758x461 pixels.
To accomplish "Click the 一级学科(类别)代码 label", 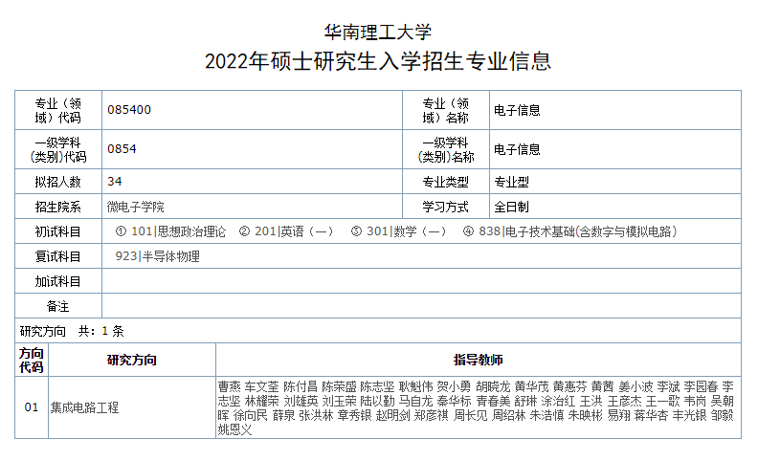I will pyautogui.click(x=58, y=150).
